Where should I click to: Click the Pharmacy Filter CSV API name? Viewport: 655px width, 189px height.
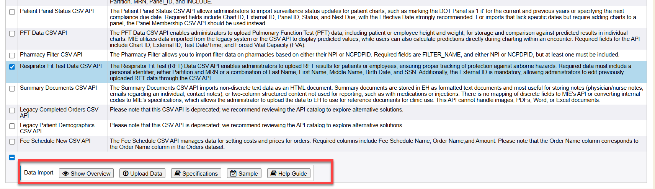pyautogui.click(x=51, y=55)
